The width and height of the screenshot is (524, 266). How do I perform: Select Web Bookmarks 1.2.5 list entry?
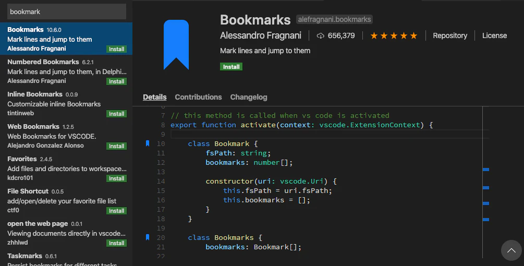[x=66, y=136]
